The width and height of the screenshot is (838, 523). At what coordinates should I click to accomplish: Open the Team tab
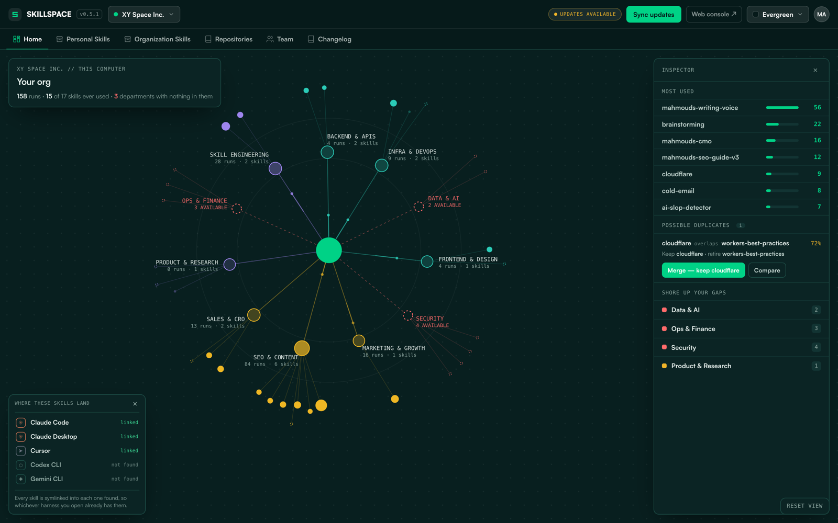280,39
